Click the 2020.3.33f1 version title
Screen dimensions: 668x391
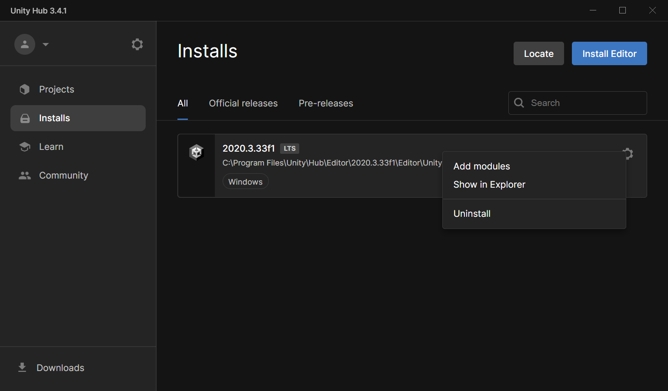(x=249, y=149)
